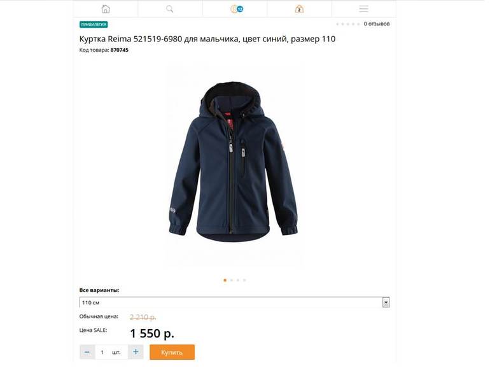Click the ПРИВИЛЕГИЯ badge label
Image resolution: width=490 pixels, height=368 pixels.
click(94, 24)
